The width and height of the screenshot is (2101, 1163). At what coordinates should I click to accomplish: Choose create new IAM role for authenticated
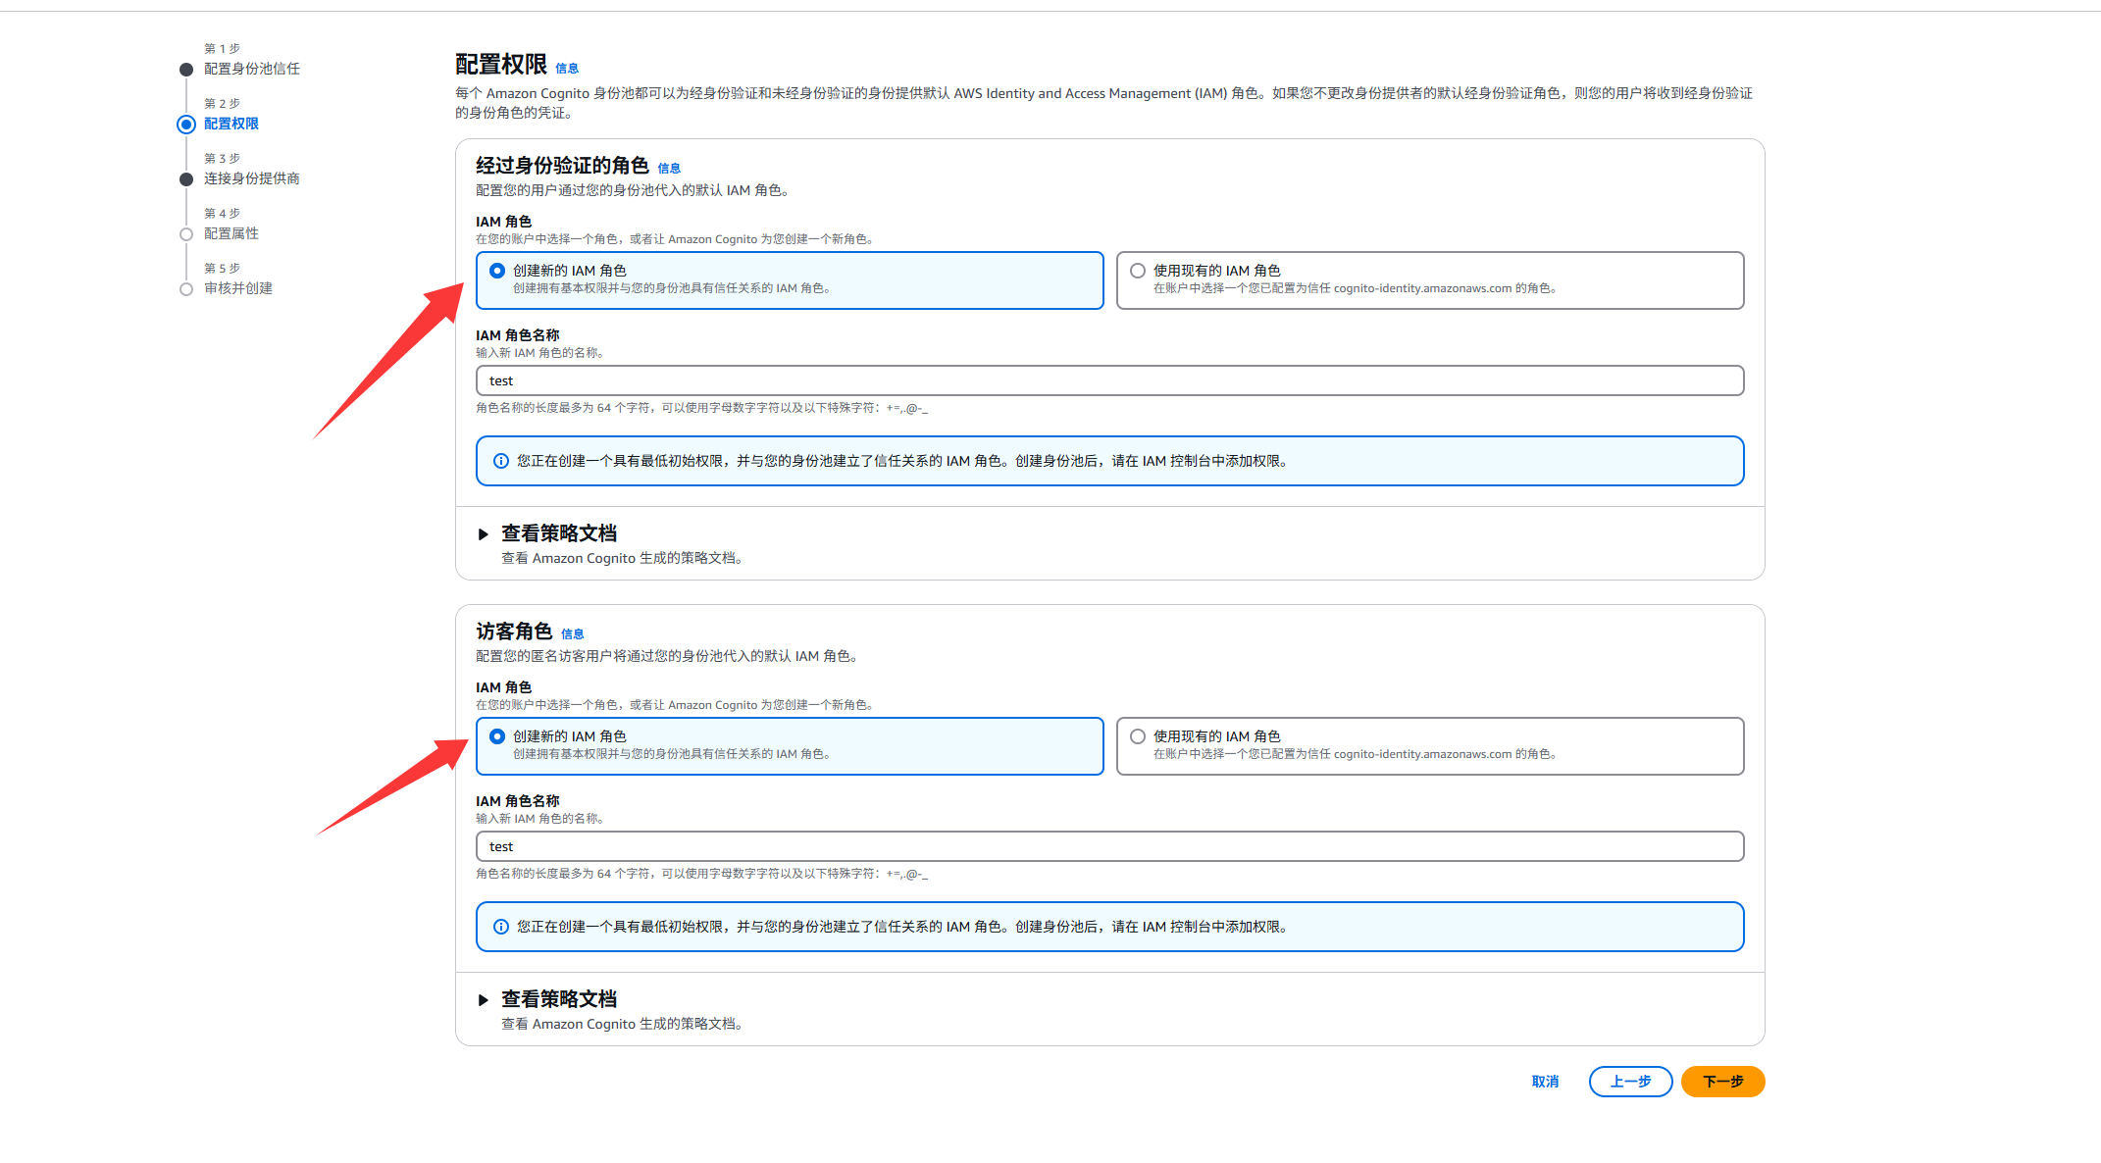[497, 271]
